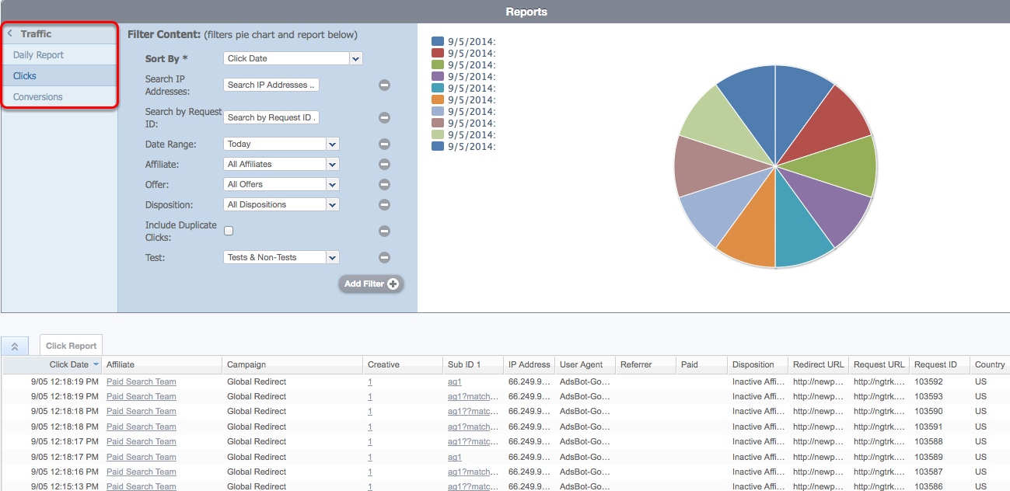Collapse the report panel with double-arrow icon
The height and width of the screenshot is (491, 1010).
point(15,345)
